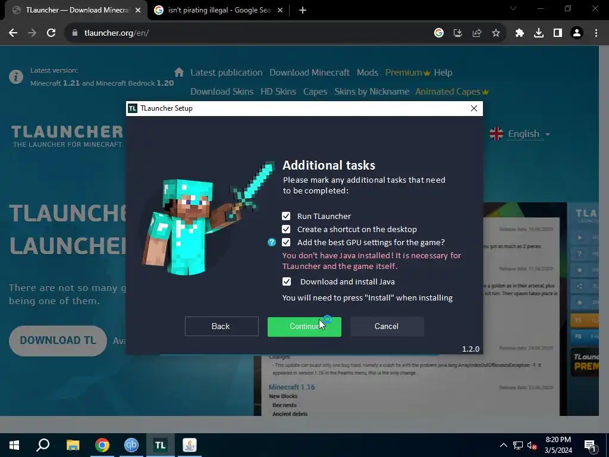Viewport: 609px width, 457px height.
Task: Open the clock showing 8:20 PM
Action: (558, 445)
